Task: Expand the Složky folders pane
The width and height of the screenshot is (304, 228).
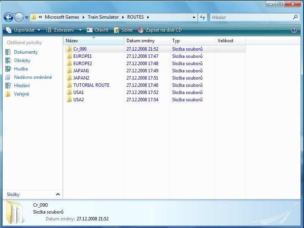Action: click(x=58, y=194)
